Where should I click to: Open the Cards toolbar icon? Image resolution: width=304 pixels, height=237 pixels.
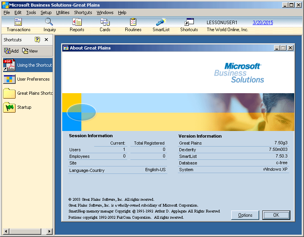[x=105, y=22]
